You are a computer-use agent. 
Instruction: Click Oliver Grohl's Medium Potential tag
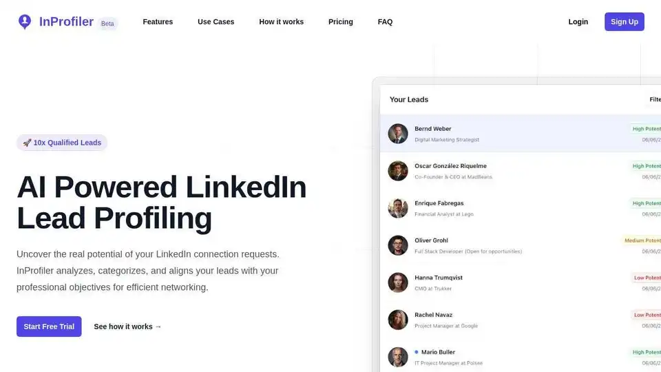[x=642, y=240]
